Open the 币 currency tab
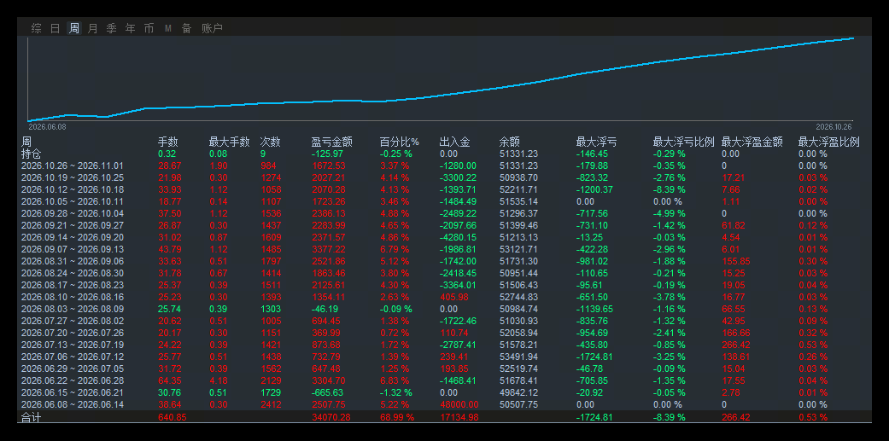 pos(149,28)
